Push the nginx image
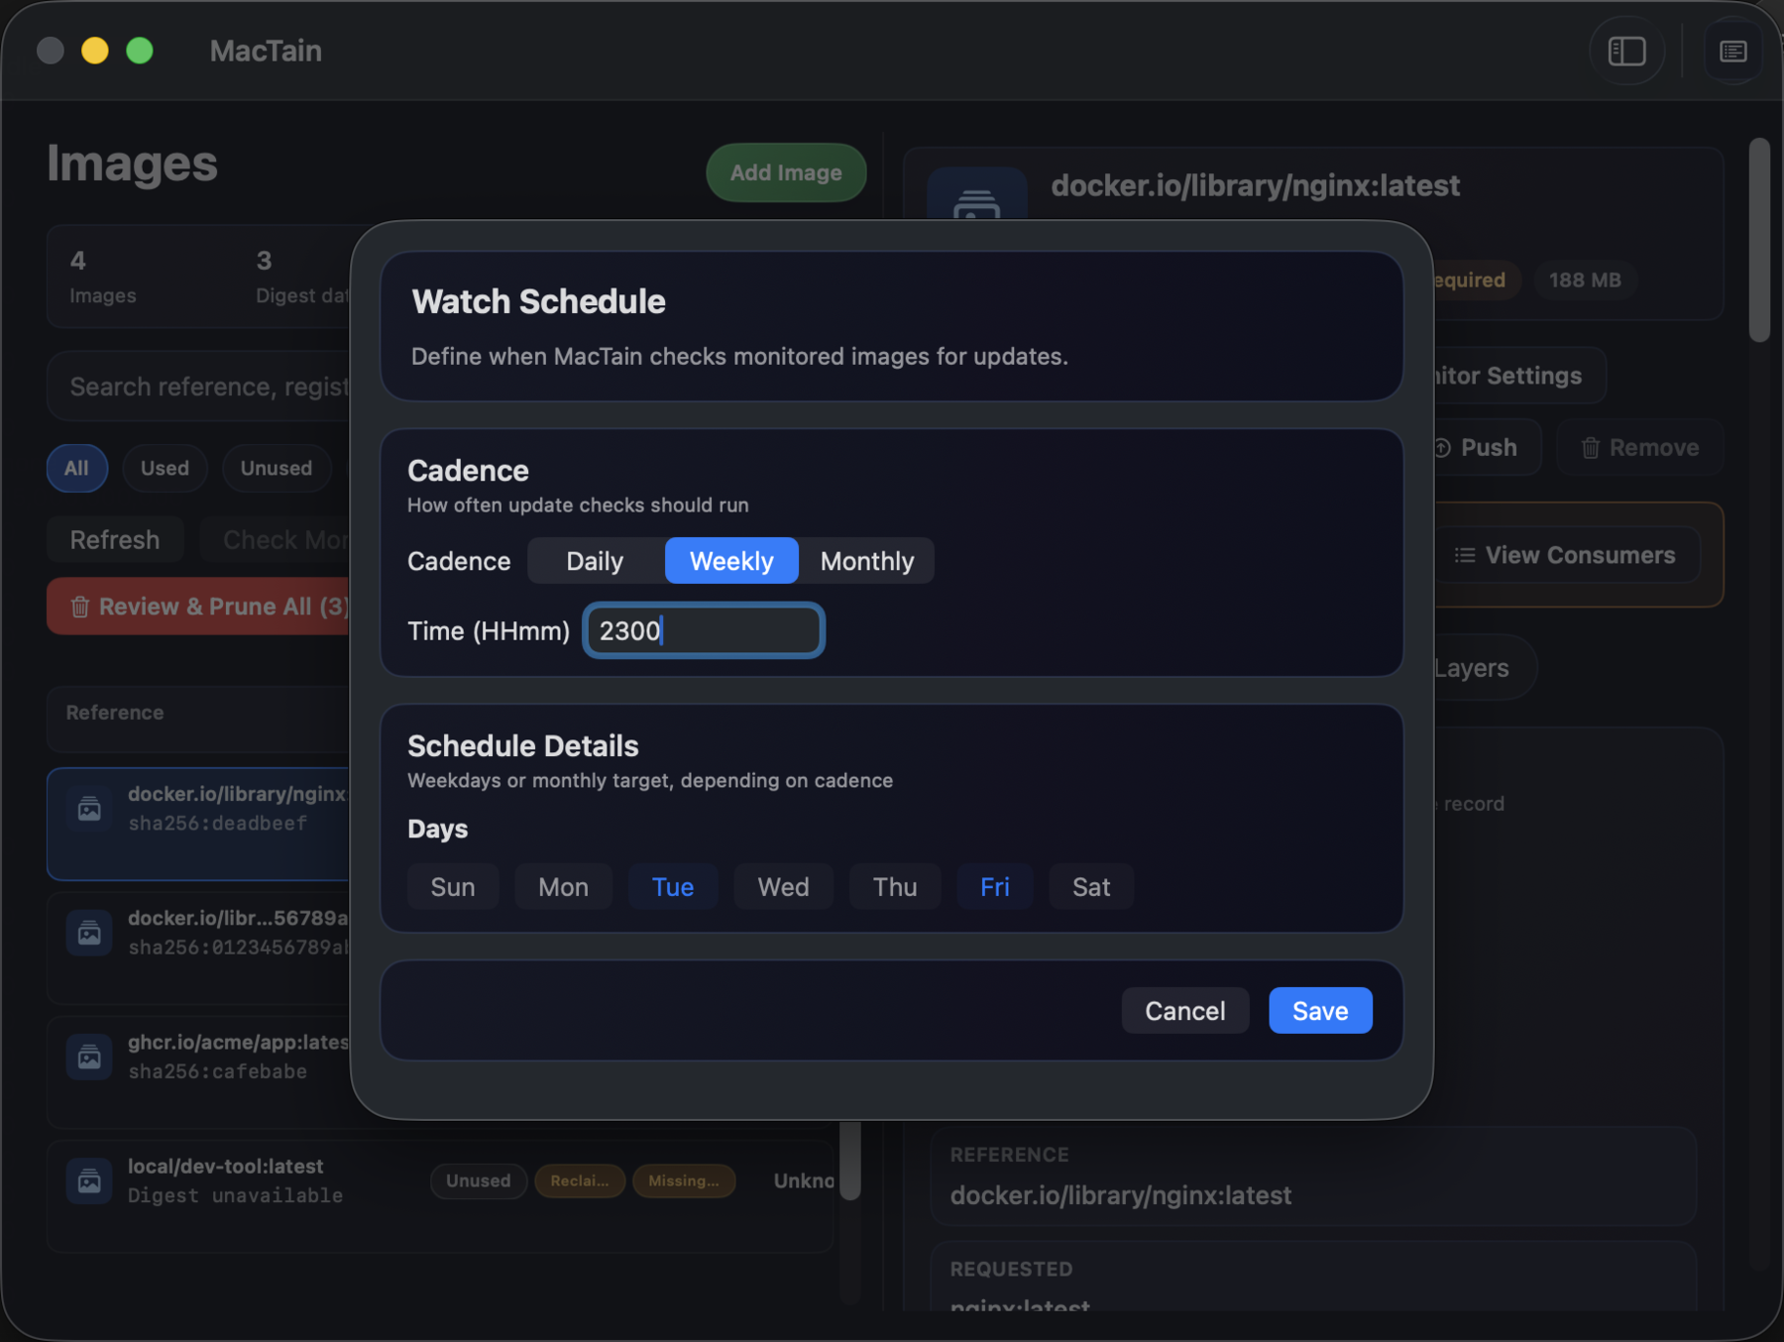 click(1487, 447)
